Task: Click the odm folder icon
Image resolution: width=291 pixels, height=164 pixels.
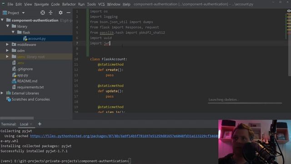Action: tap(14, 51)
